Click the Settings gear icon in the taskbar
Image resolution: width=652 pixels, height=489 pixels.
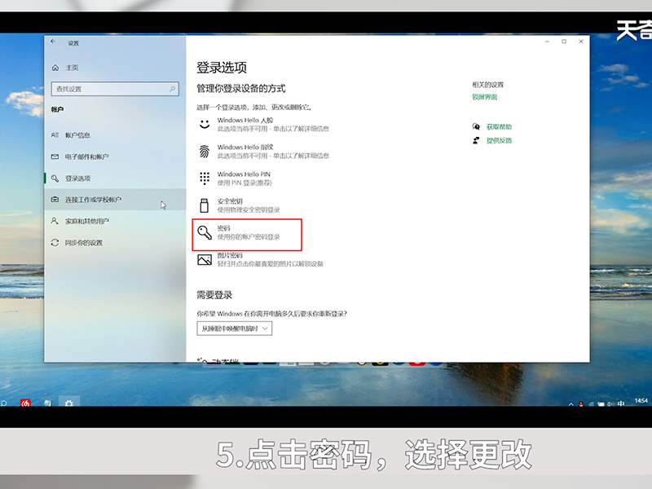point(69,403)
